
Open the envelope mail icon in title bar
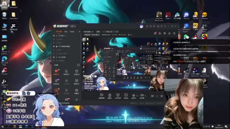(150, 26)
